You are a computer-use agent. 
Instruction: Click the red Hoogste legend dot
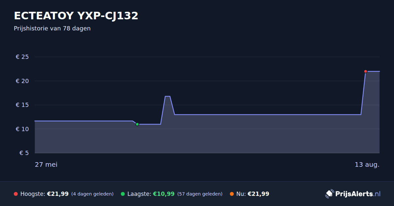coord(16,194)
